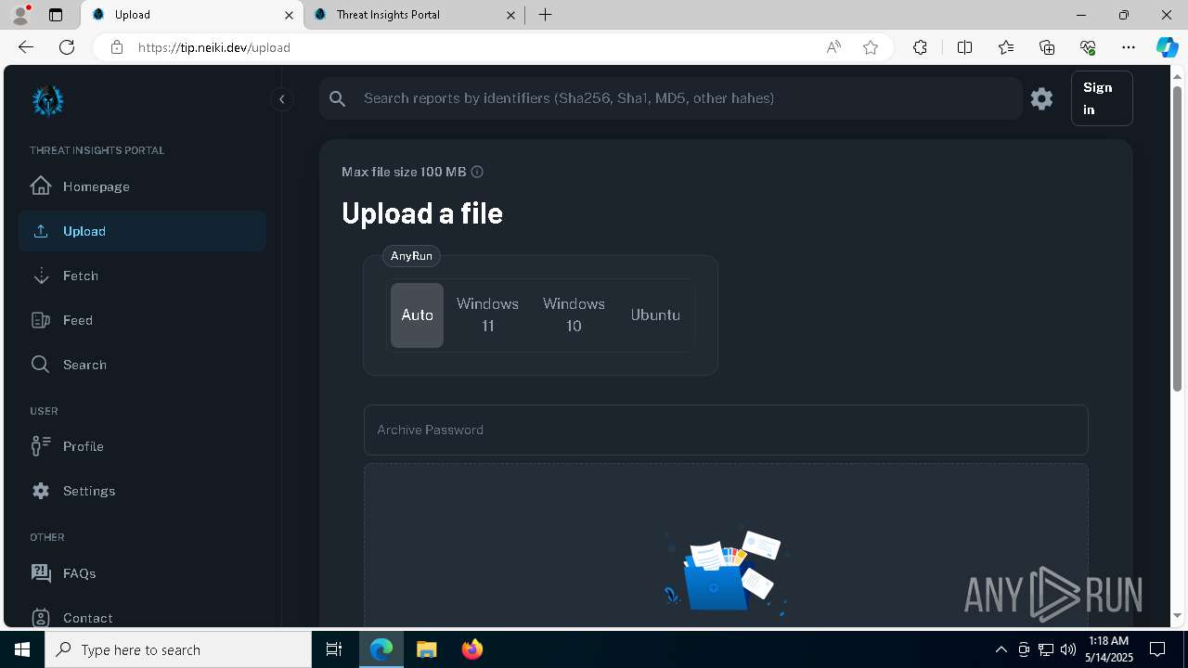This screenshot has height=668, width=1188.
Task: Open Edge Settings and more menu
Action: (x=1129, y=47)
